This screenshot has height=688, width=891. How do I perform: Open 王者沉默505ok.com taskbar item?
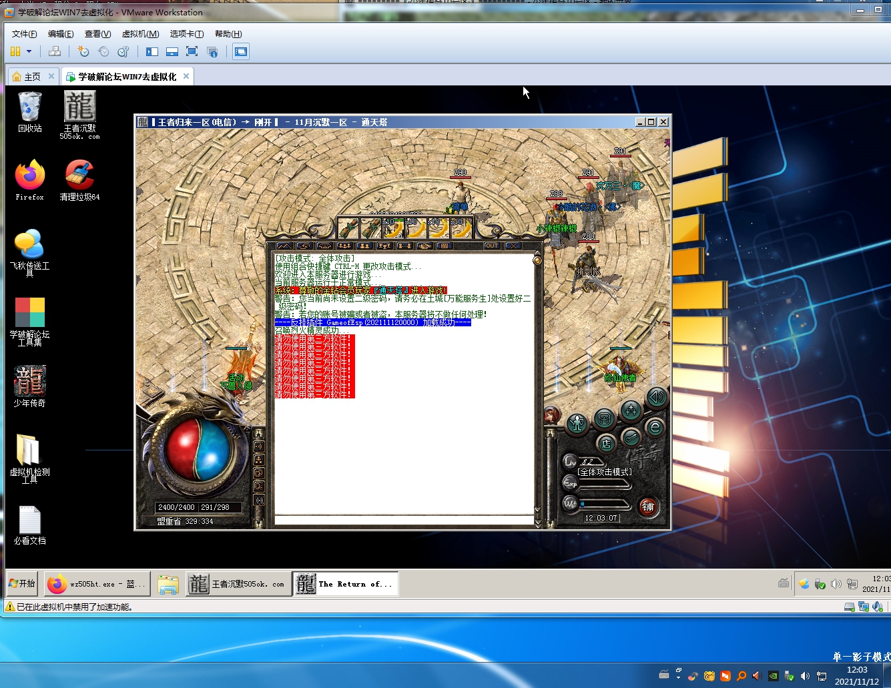pos(238,584)
